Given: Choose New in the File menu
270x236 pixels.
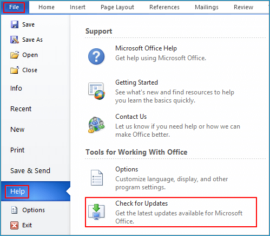Looking at the screenshot, I should click(x=17, y=130).
